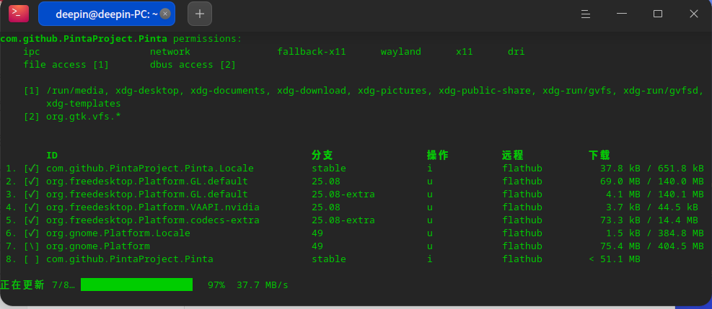Maximize the terminal window

click(657, 14)
